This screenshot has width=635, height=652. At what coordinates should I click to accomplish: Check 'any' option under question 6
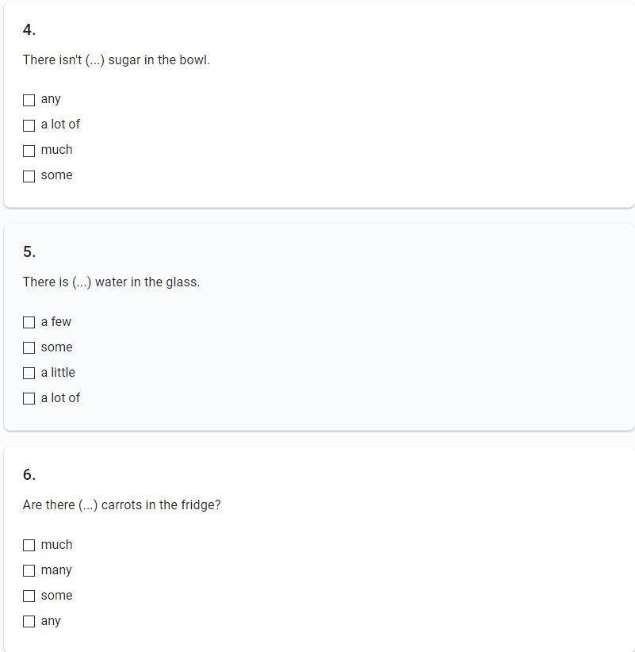click(29, 622)
